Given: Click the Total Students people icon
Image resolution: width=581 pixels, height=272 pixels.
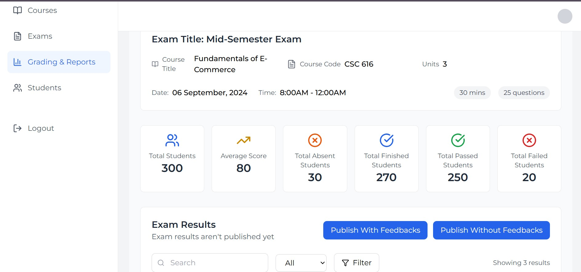Looking at the screenshot, I should coord(172,140).
